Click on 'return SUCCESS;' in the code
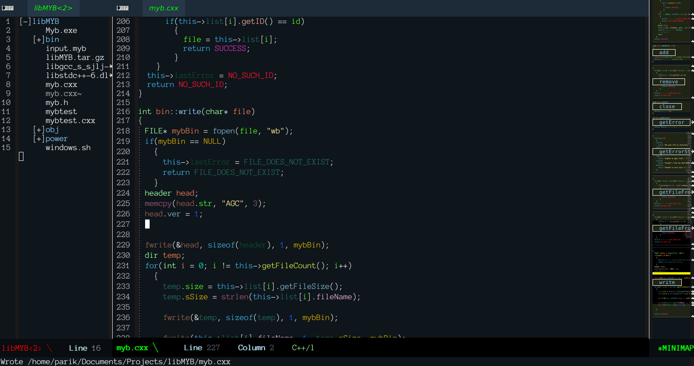The width and height of the screenshot is (694, 366). [216, 48]
